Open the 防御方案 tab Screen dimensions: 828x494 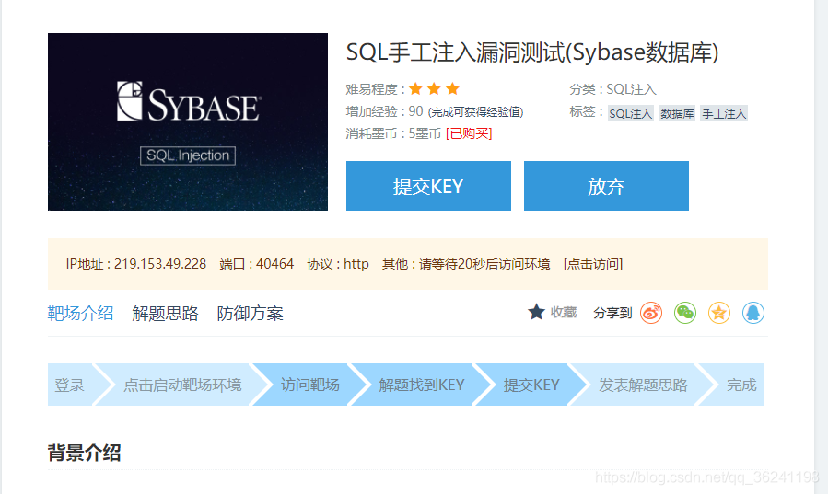coord(250,313)
